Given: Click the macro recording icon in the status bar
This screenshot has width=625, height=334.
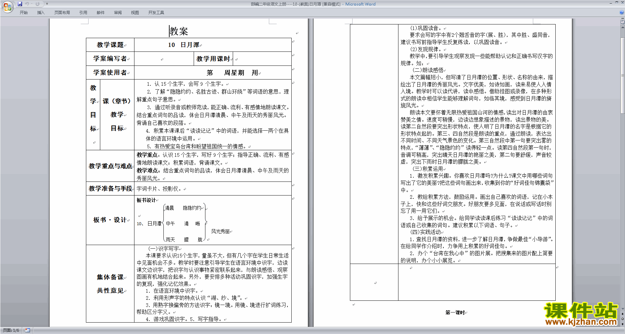Looking at the screenshot, I should (x=28, y=330).
